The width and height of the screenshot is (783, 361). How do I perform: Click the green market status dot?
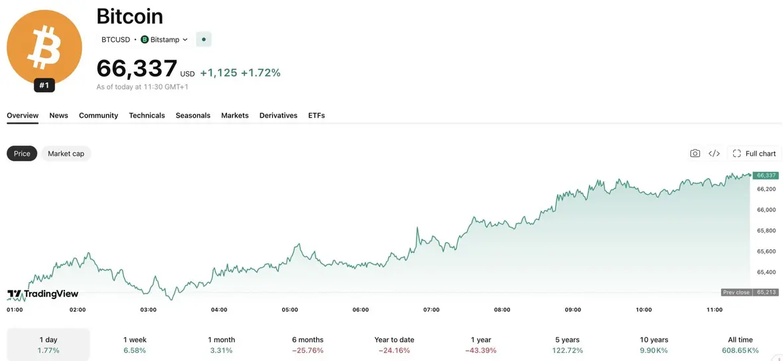(x=204, y=39)
